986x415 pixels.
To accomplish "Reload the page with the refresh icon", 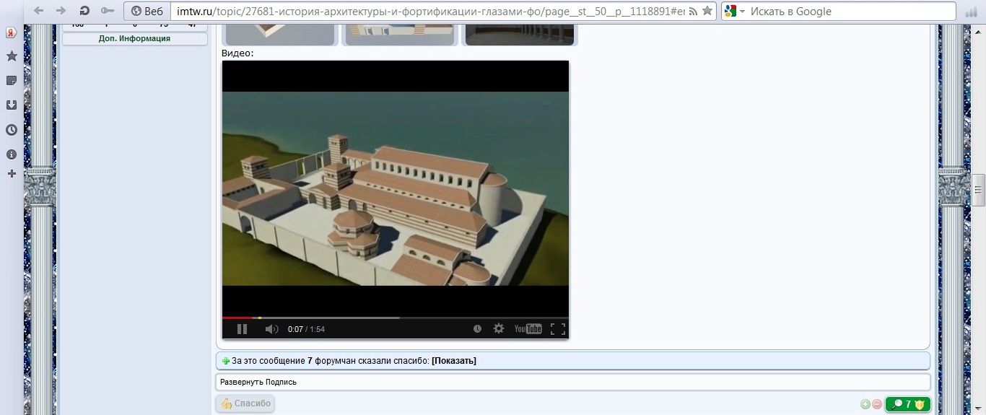I will pyautogui.click(x=84, y=11).
